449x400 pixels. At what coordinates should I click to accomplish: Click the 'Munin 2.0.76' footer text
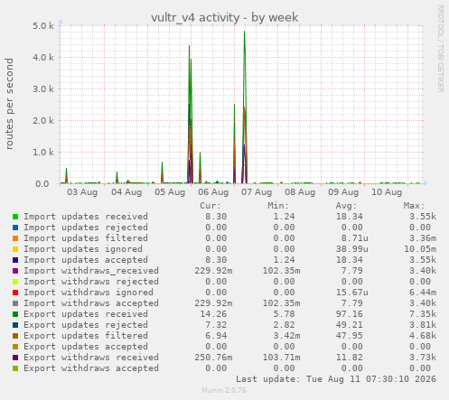pyautogui.click(x=224, y=390)
